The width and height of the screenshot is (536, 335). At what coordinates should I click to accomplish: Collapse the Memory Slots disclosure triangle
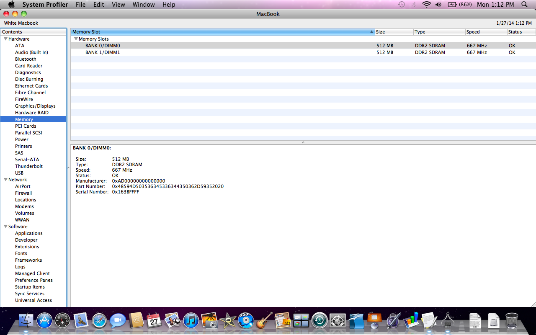pyautogui.click(x=76, y=39)
